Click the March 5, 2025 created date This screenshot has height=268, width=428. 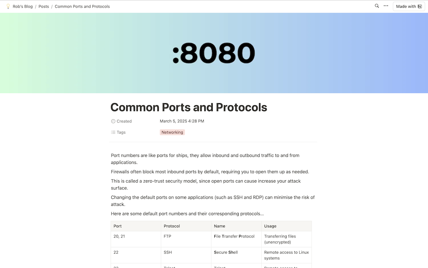pos(182,121)
